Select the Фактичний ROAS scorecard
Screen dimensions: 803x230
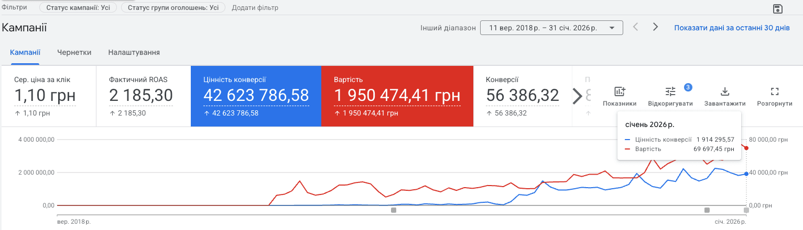[x=143, y=96]
